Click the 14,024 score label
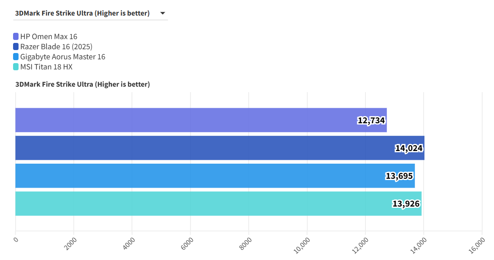Viewport: 494px width, 260px height. tap(409, 148)
